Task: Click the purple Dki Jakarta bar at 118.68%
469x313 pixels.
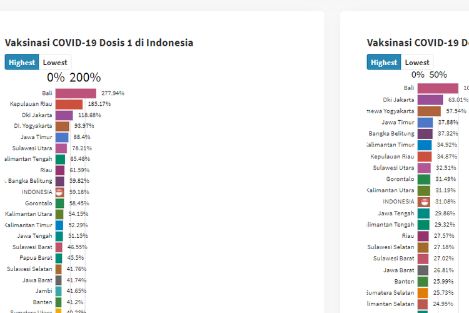Action: [x=64, y=115]
